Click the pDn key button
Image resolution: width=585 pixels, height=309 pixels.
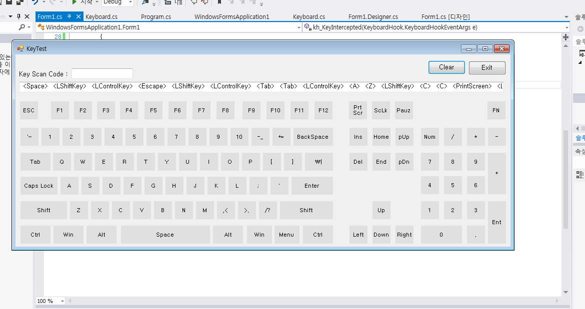point(404,162)
